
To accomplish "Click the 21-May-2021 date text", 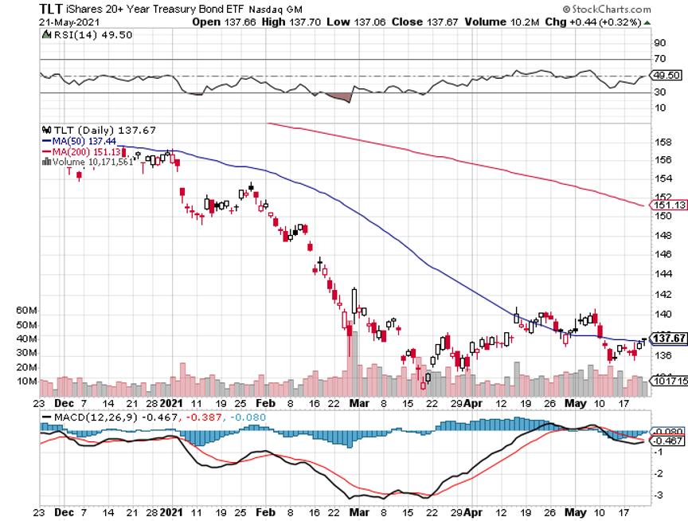I will click(x=69, y=22).
